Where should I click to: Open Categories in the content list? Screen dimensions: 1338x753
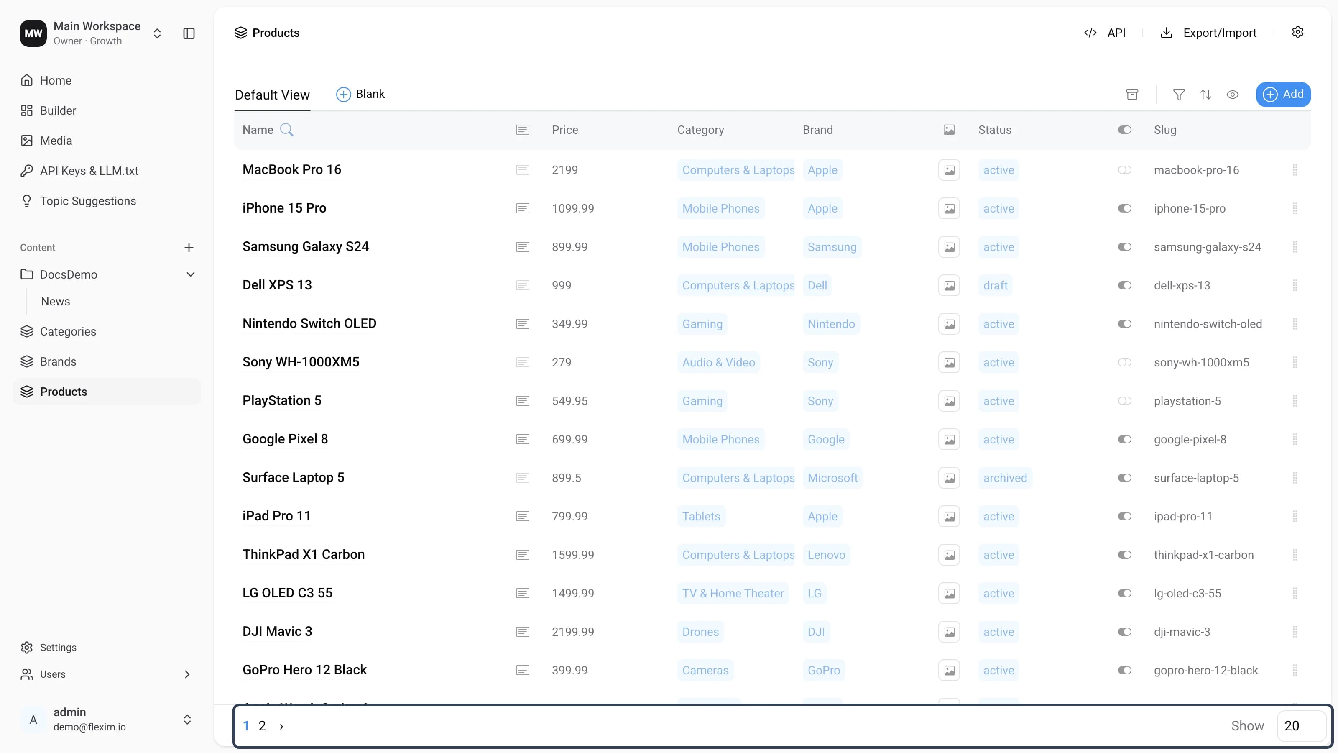tap(68, 332)
